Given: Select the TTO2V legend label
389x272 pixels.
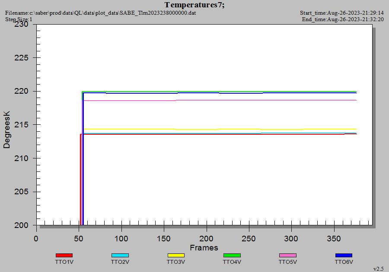Looking at the screenshot, I should 120,262.
